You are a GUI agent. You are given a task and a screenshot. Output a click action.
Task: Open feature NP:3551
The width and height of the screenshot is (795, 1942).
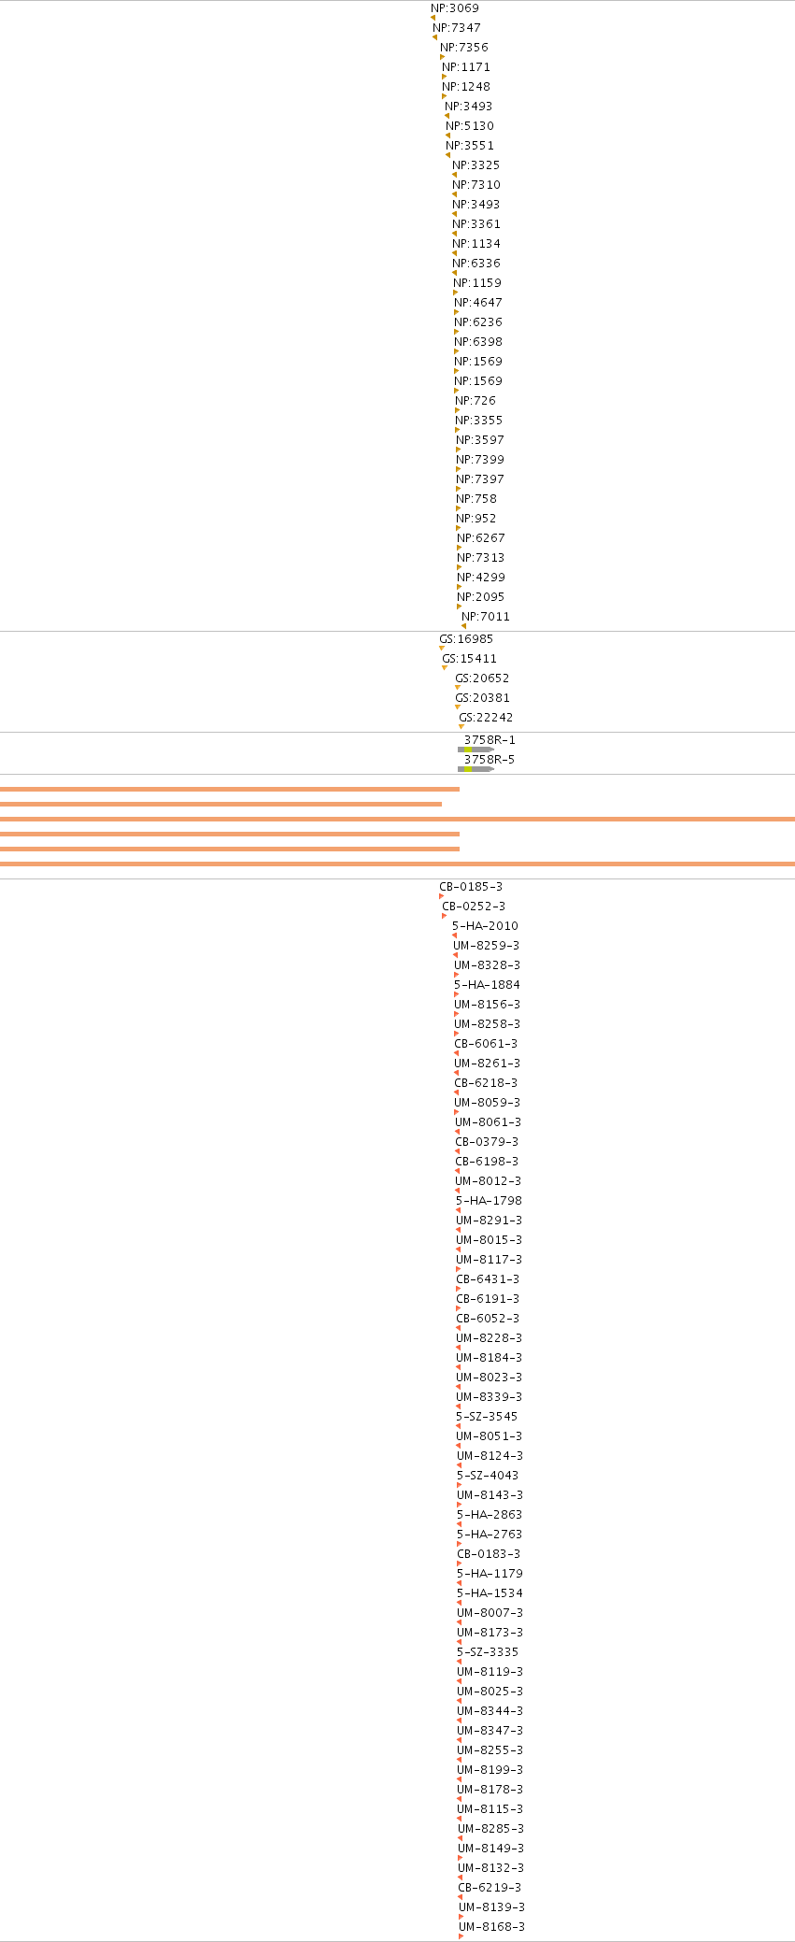click(470, 146)
